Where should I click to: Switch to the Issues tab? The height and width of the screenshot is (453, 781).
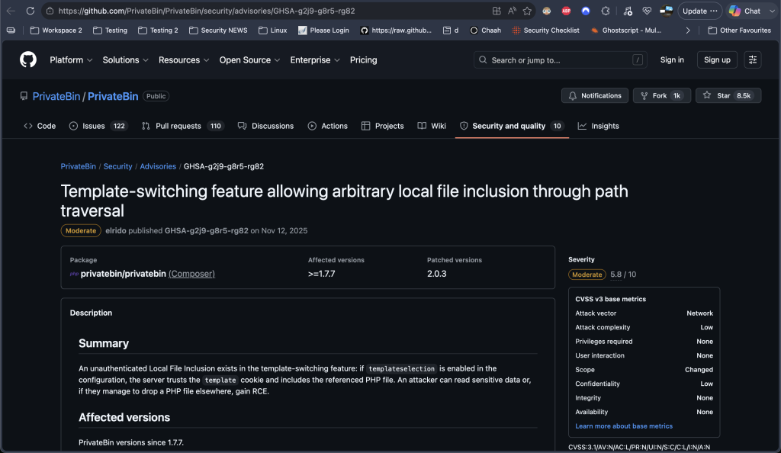click(x=98, y=126)
